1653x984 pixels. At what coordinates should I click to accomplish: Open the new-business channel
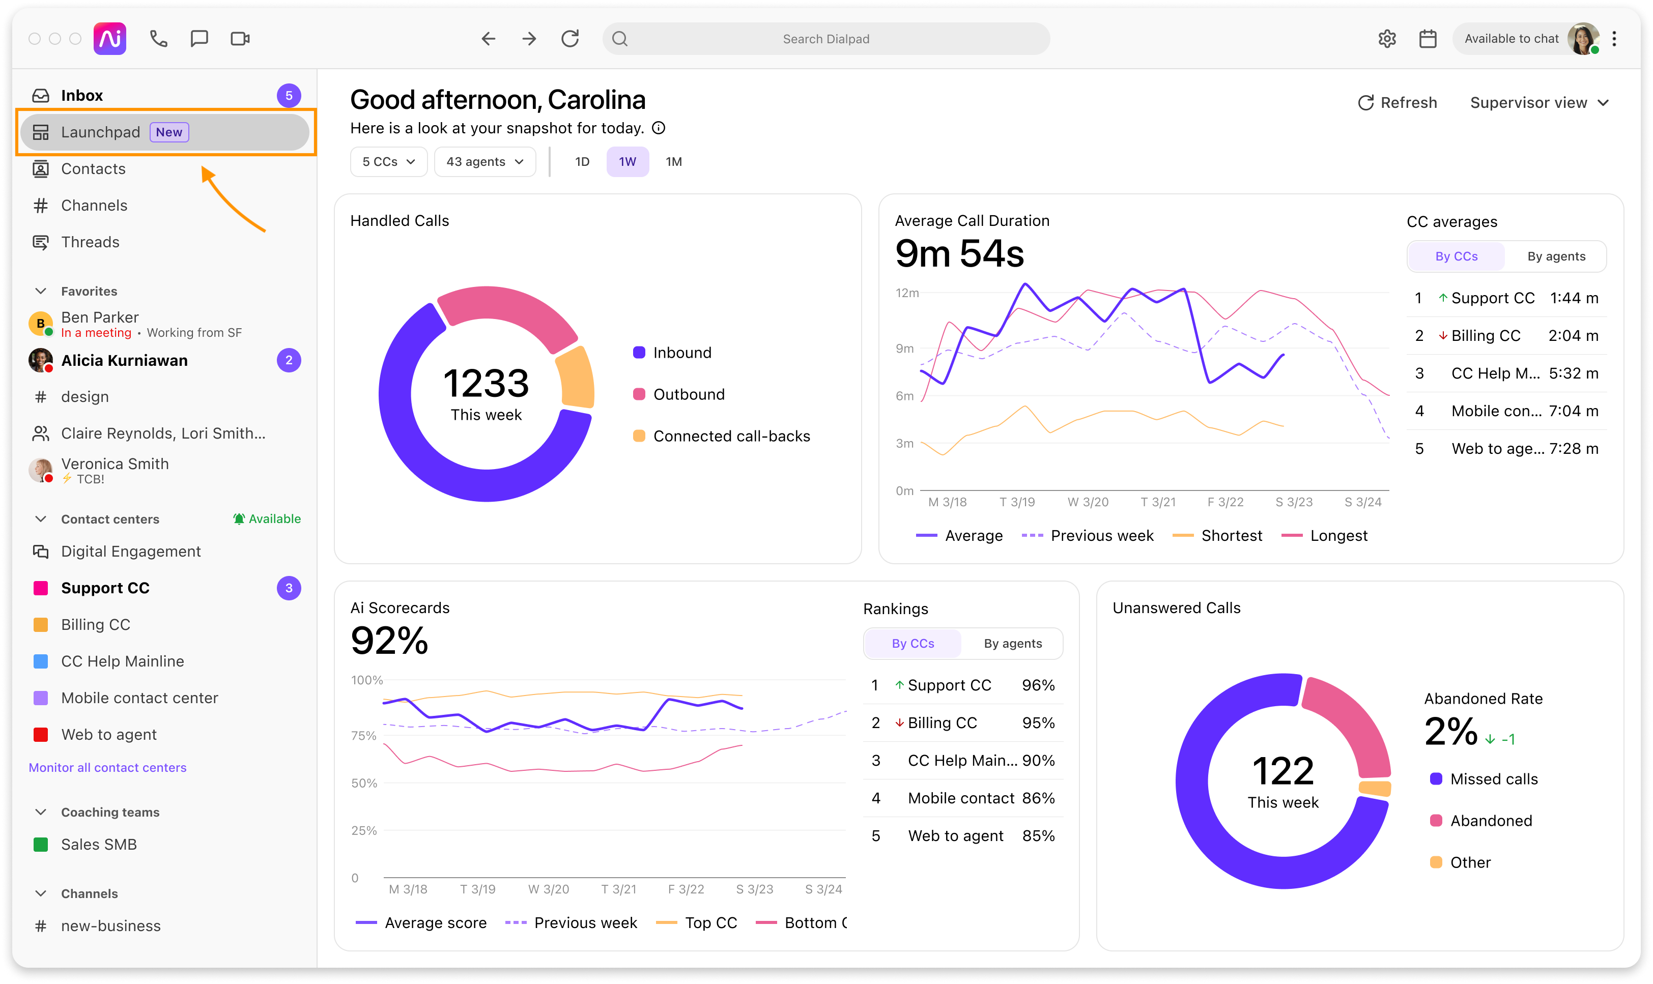pos(165,925)
